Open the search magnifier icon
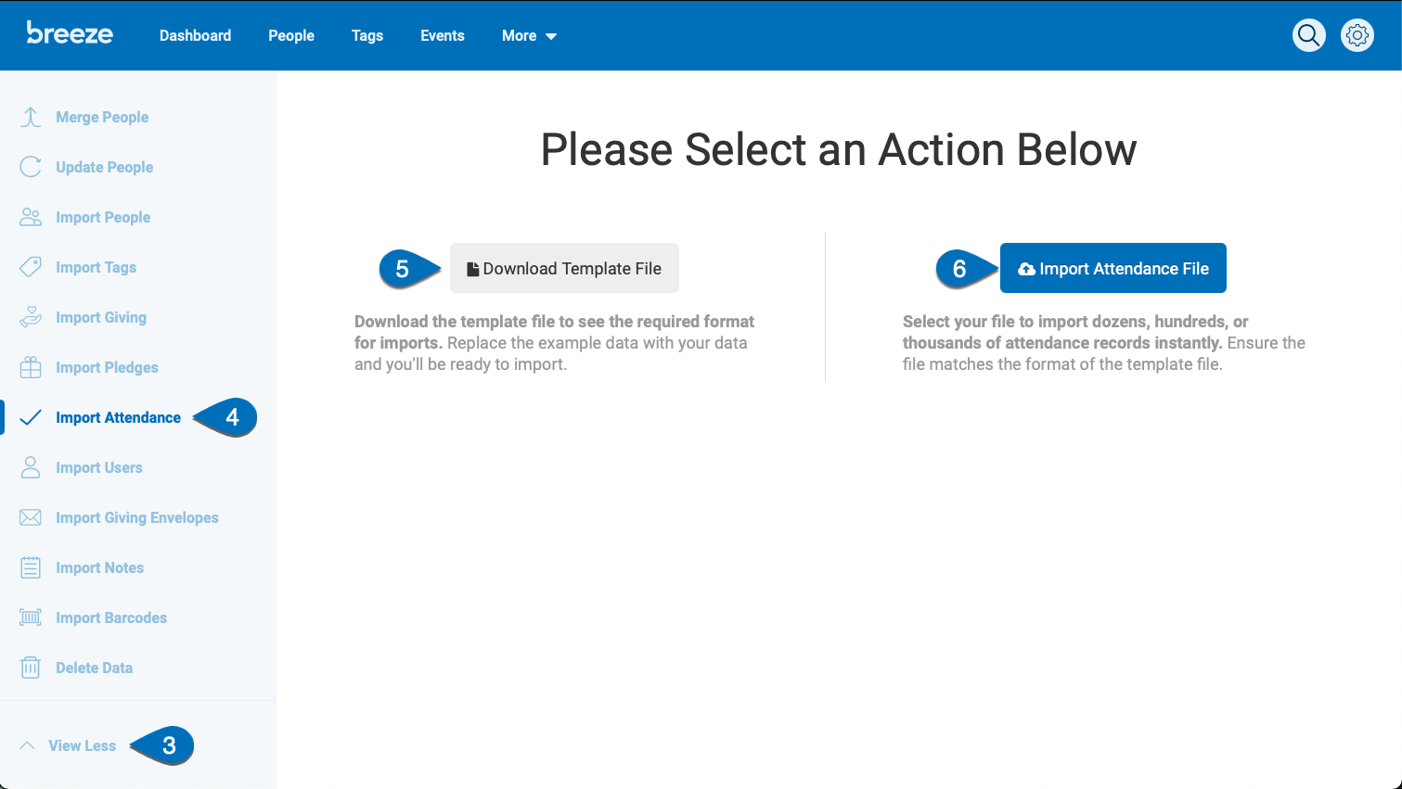The image size is (1402, 789). [x=1309, y=35]
